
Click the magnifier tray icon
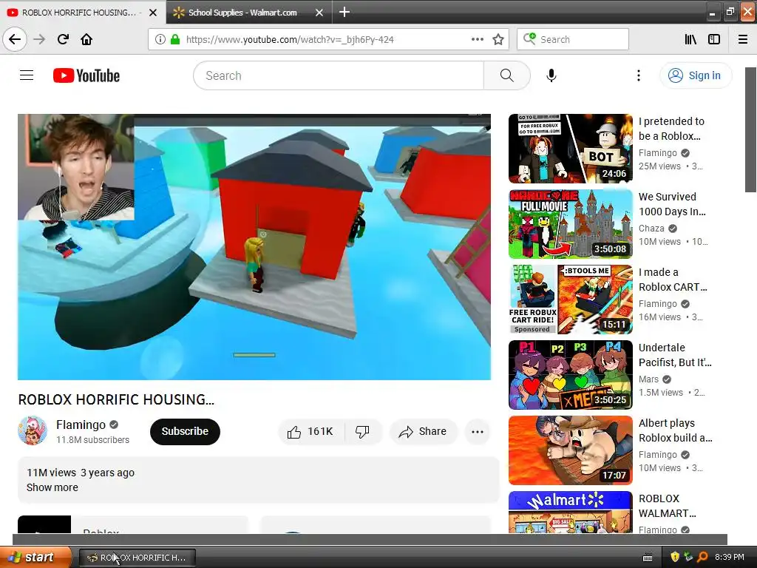702,557
